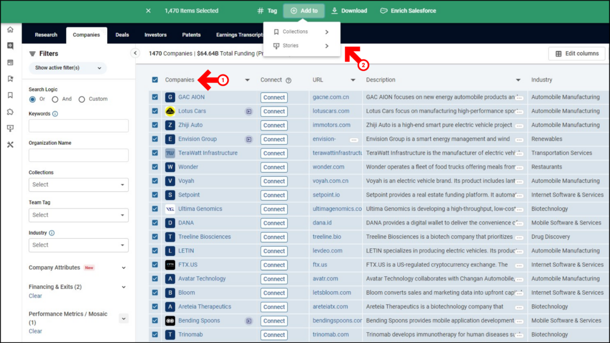Screen dimensions: 610x343
Task: Open the Collections submenu item
Action: (x=301, y=32)
